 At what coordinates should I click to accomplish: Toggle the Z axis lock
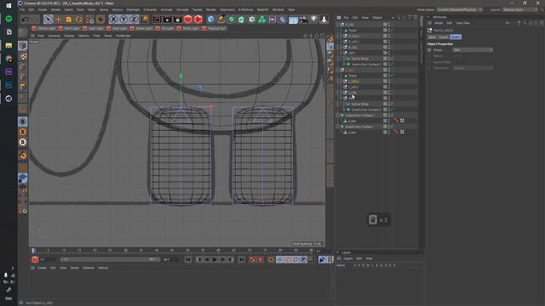pos(134,20)
